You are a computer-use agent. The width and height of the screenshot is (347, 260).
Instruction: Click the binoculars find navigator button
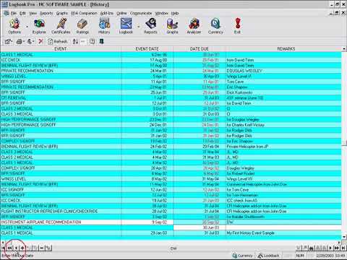point(311,248)
